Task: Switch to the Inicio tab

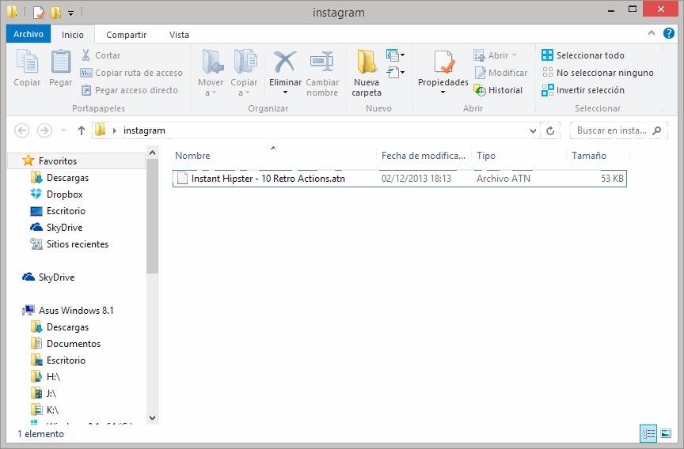Action: pos(72,35)
